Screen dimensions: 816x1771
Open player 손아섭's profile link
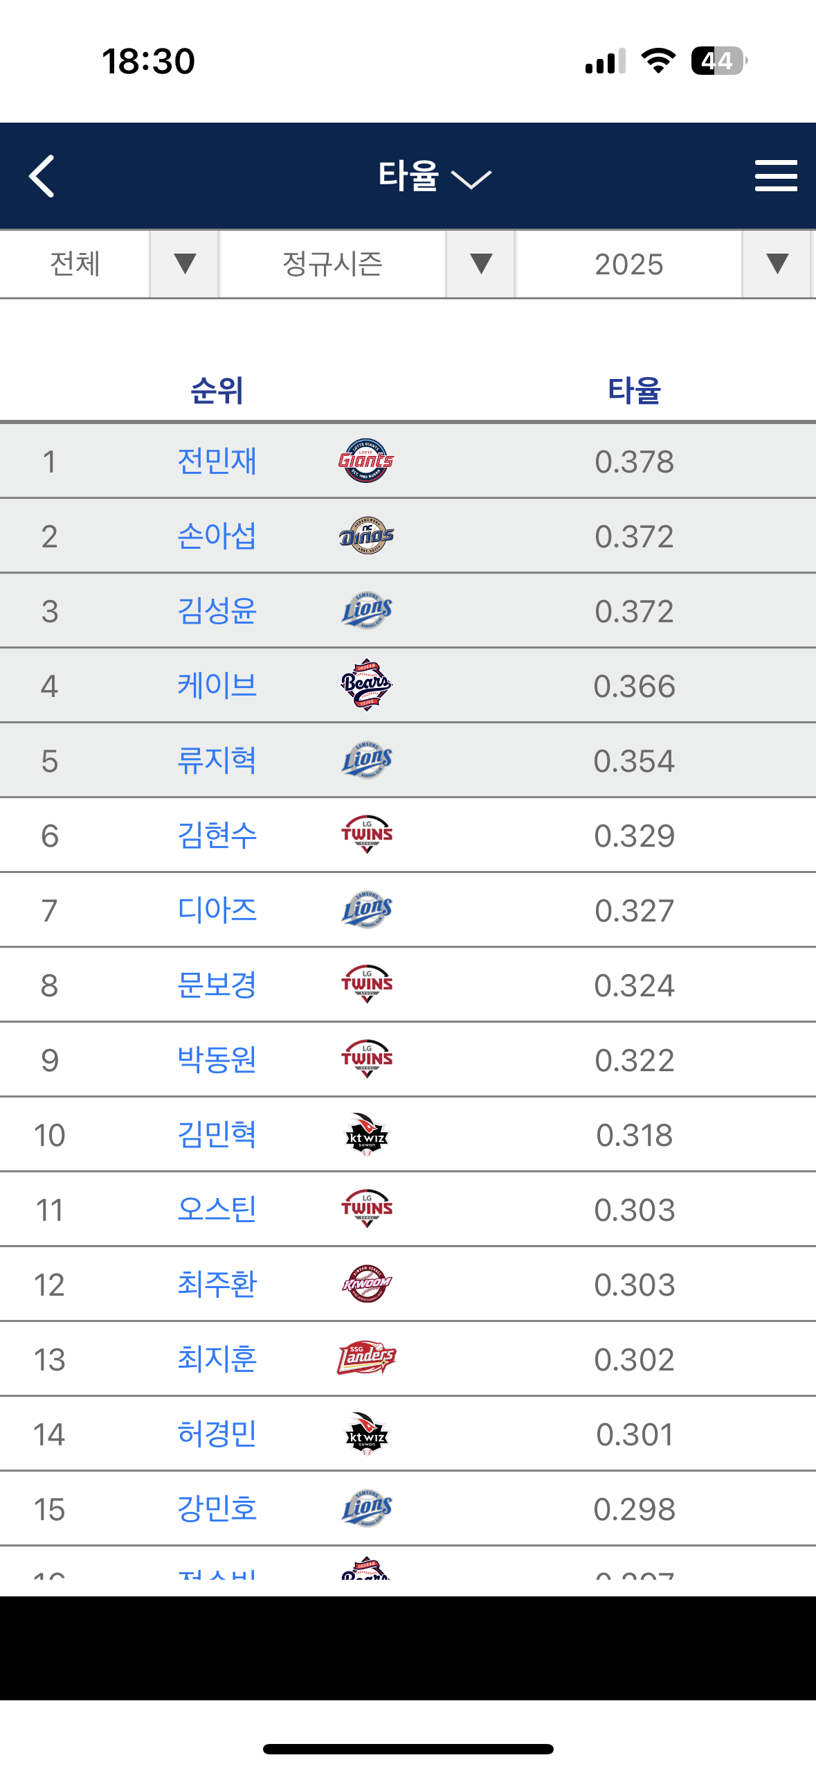tap(217, 536)
